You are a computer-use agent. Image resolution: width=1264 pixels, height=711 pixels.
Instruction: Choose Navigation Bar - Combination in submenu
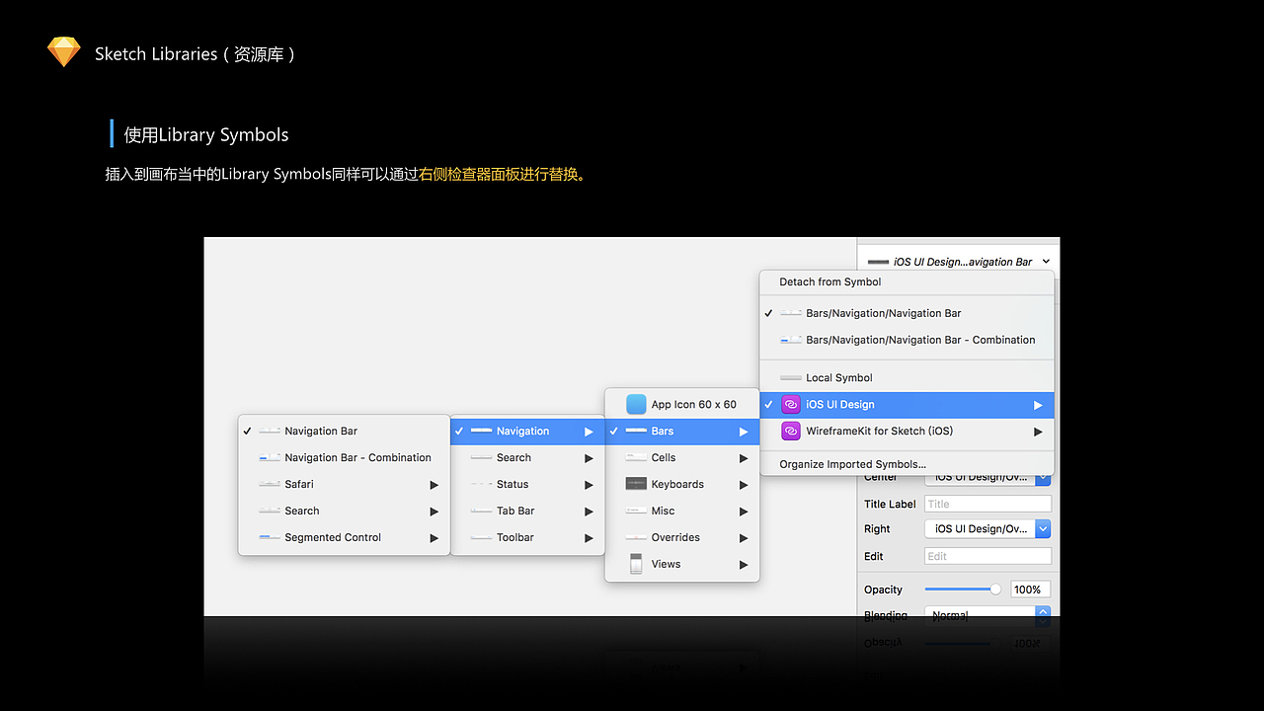(344, 457)
